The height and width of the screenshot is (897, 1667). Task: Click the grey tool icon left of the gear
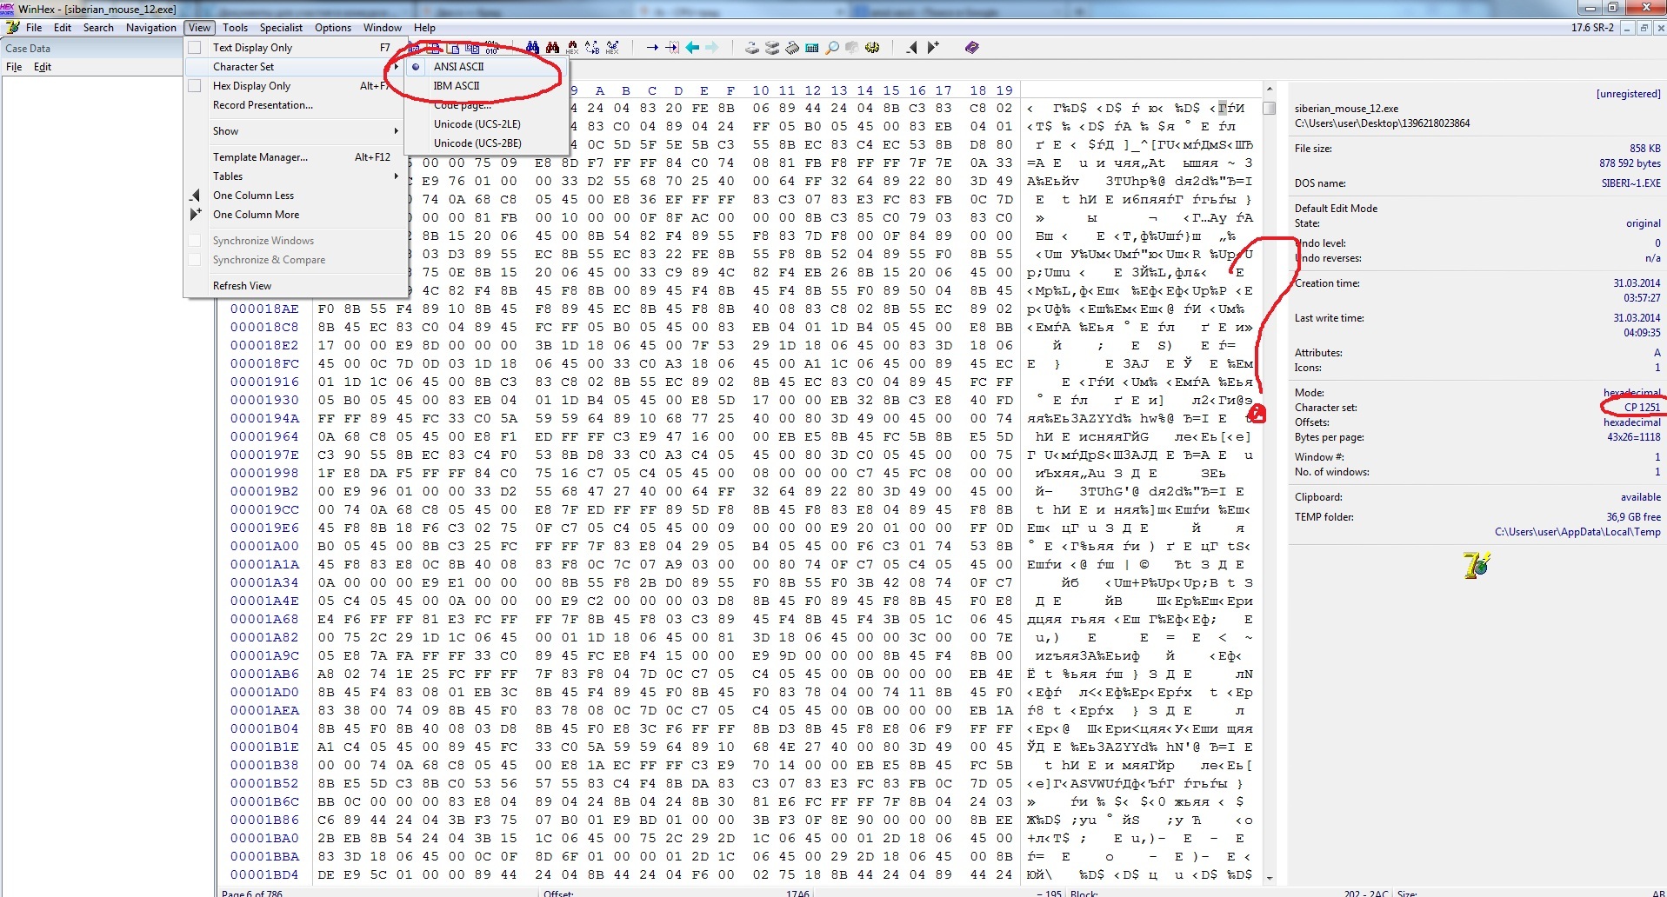pos(852,48)
